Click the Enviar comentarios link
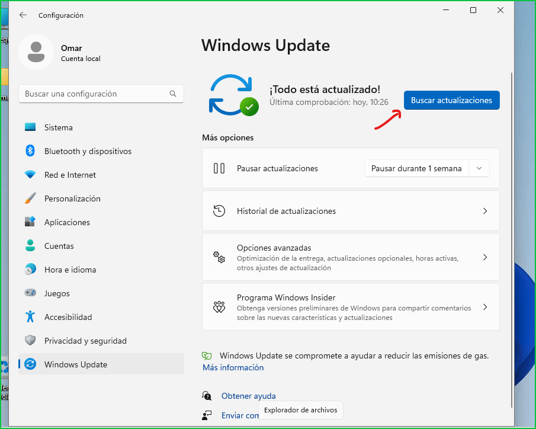Screen dimensions: 536x429 240,415
